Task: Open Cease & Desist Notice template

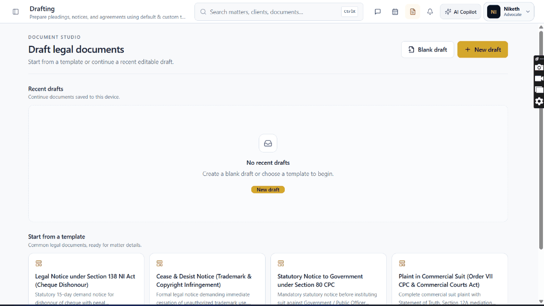Action: click(207, 279)
